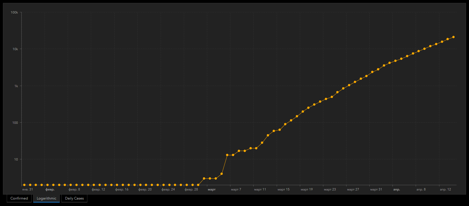Click the февр. 20 date label
Image resolution: width=469 pixels, height=206 pixels.
[x=145, y=190]
